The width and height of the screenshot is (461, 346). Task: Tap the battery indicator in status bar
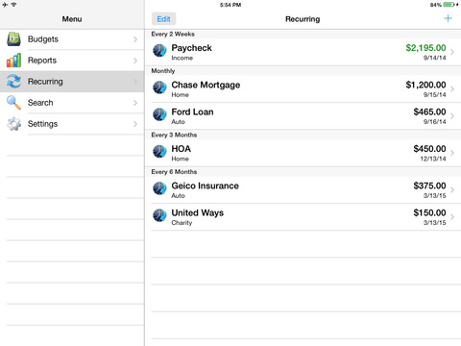449,5
